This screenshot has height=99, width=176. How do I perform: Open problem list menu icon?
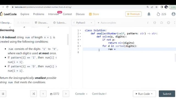[x=3, y=94]
